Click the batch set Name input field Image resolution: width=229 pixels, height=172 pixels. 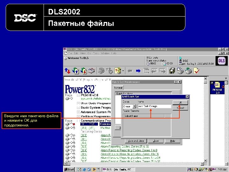coord(154,106)
